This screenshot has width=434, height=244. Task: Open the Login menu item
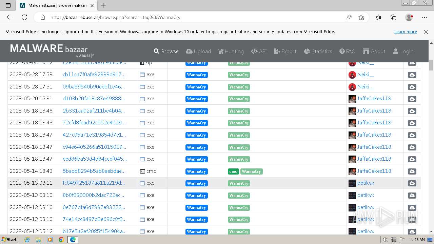[403, 52]
